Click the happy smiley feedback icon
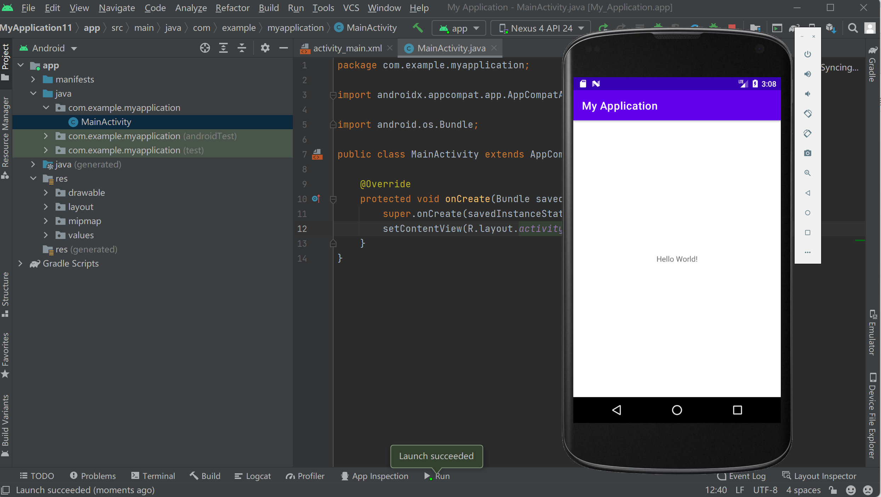This screenshot has width=881, height=497. point(851,490)
